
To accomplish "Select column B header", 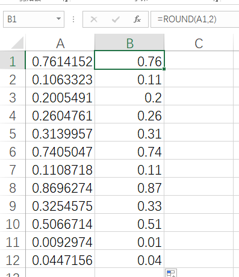I will pos(129,43).
